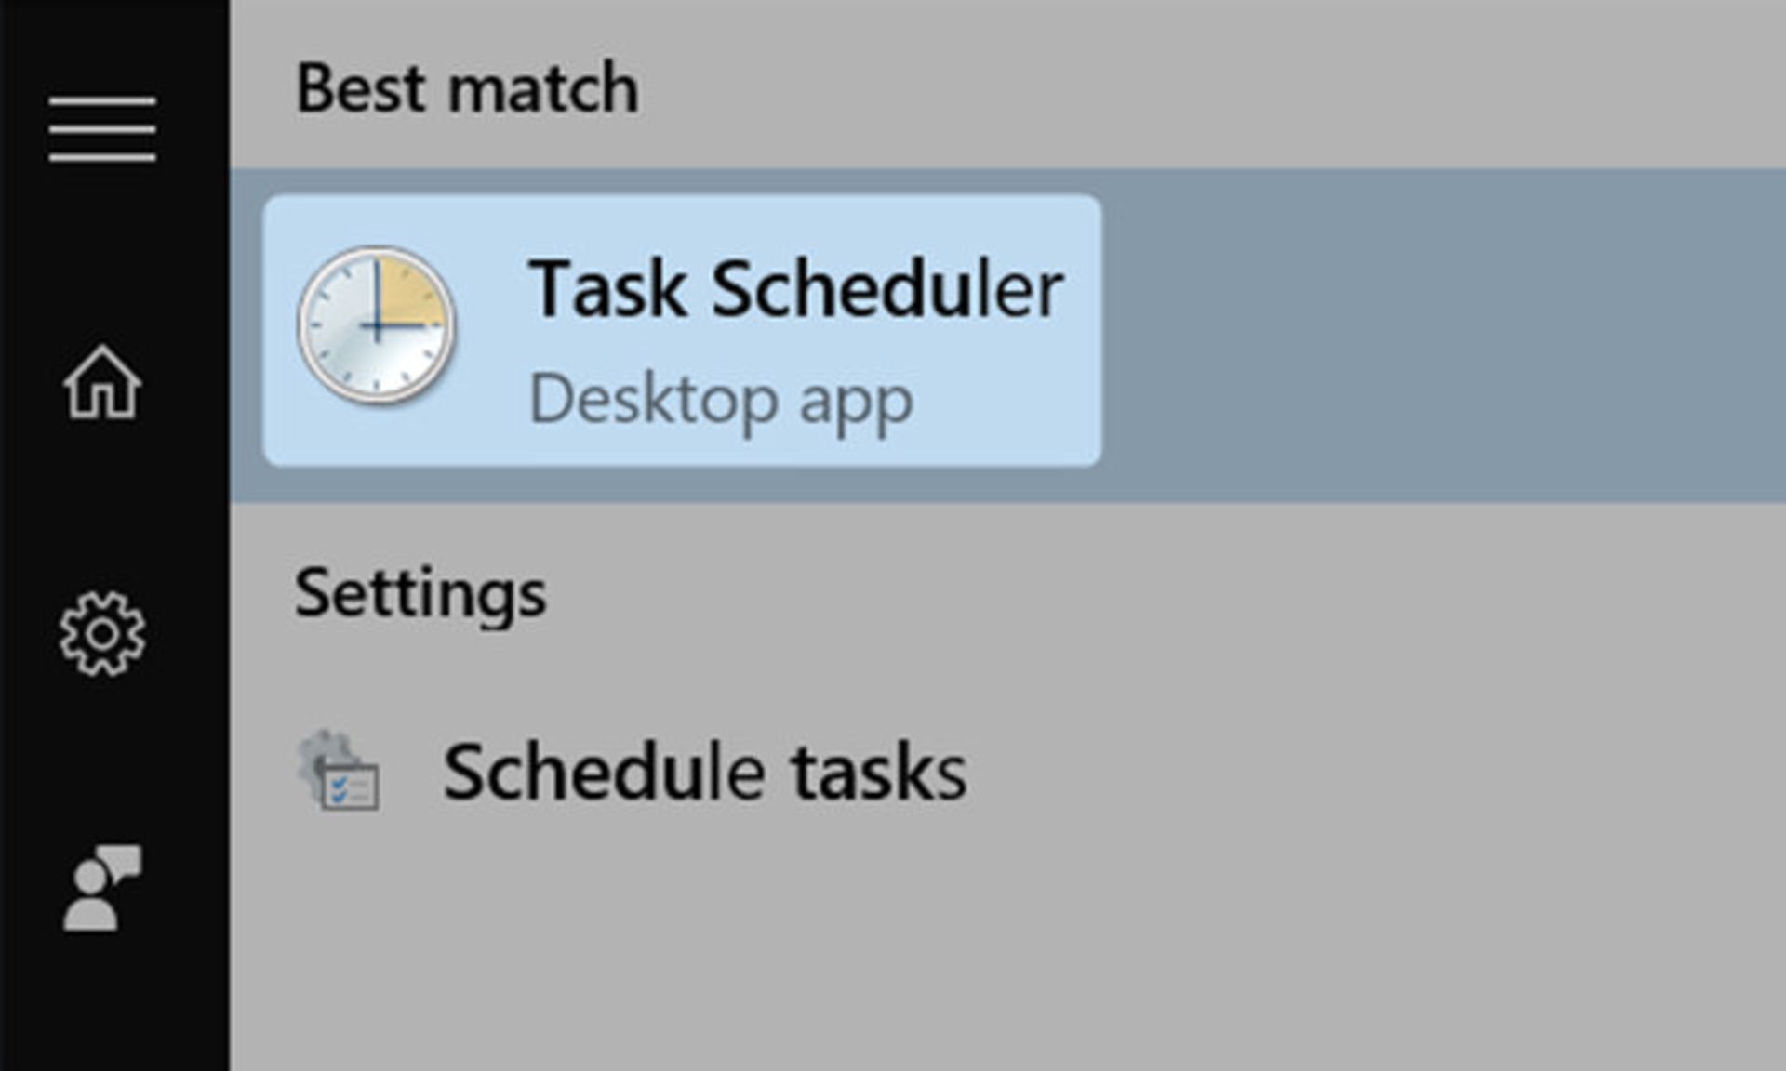Select the "Schedule tasks" settings result label
The image size is (1786, 1071).
(704, 772)
